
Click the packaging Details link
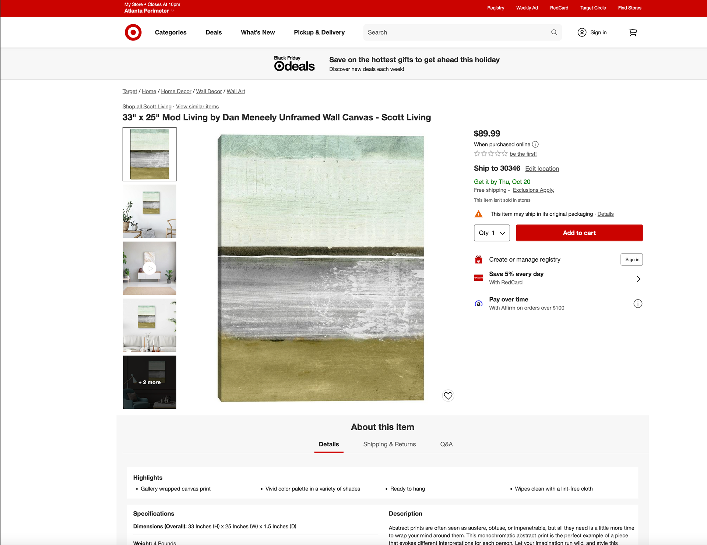[605, 214]
